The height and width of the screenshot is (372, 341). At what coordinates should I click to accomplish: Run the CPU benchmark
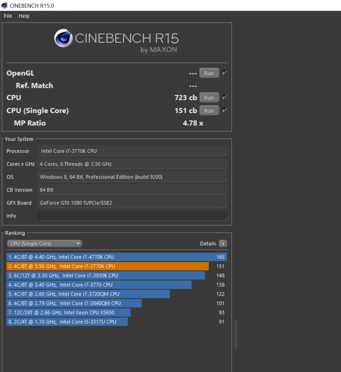click(209, 97)
